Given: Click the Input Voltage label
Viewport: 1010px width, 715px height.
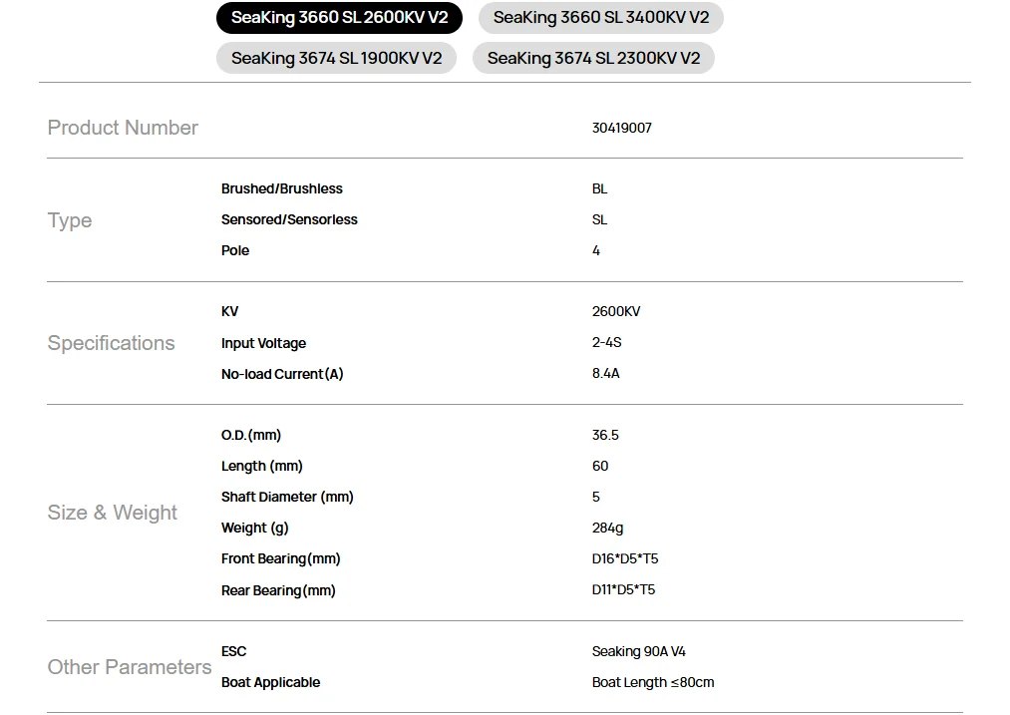Looking at the screenshot, I should 263,343.
